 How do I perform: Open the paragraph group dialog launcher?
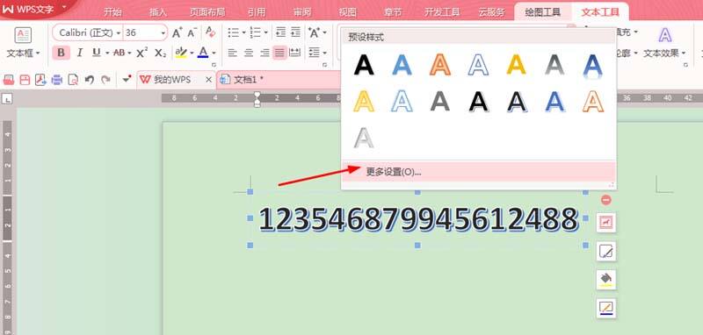tap(324, 65)
